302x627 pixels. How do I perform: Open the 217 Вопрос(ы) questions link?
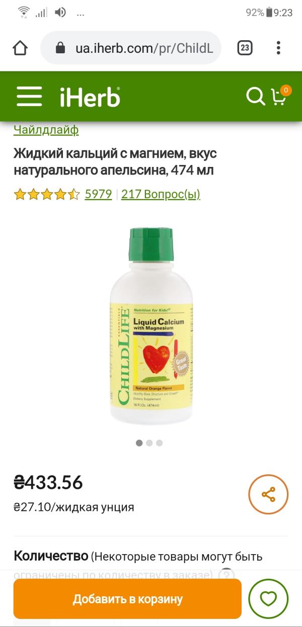pyautogui.click(x=161, y=194)
